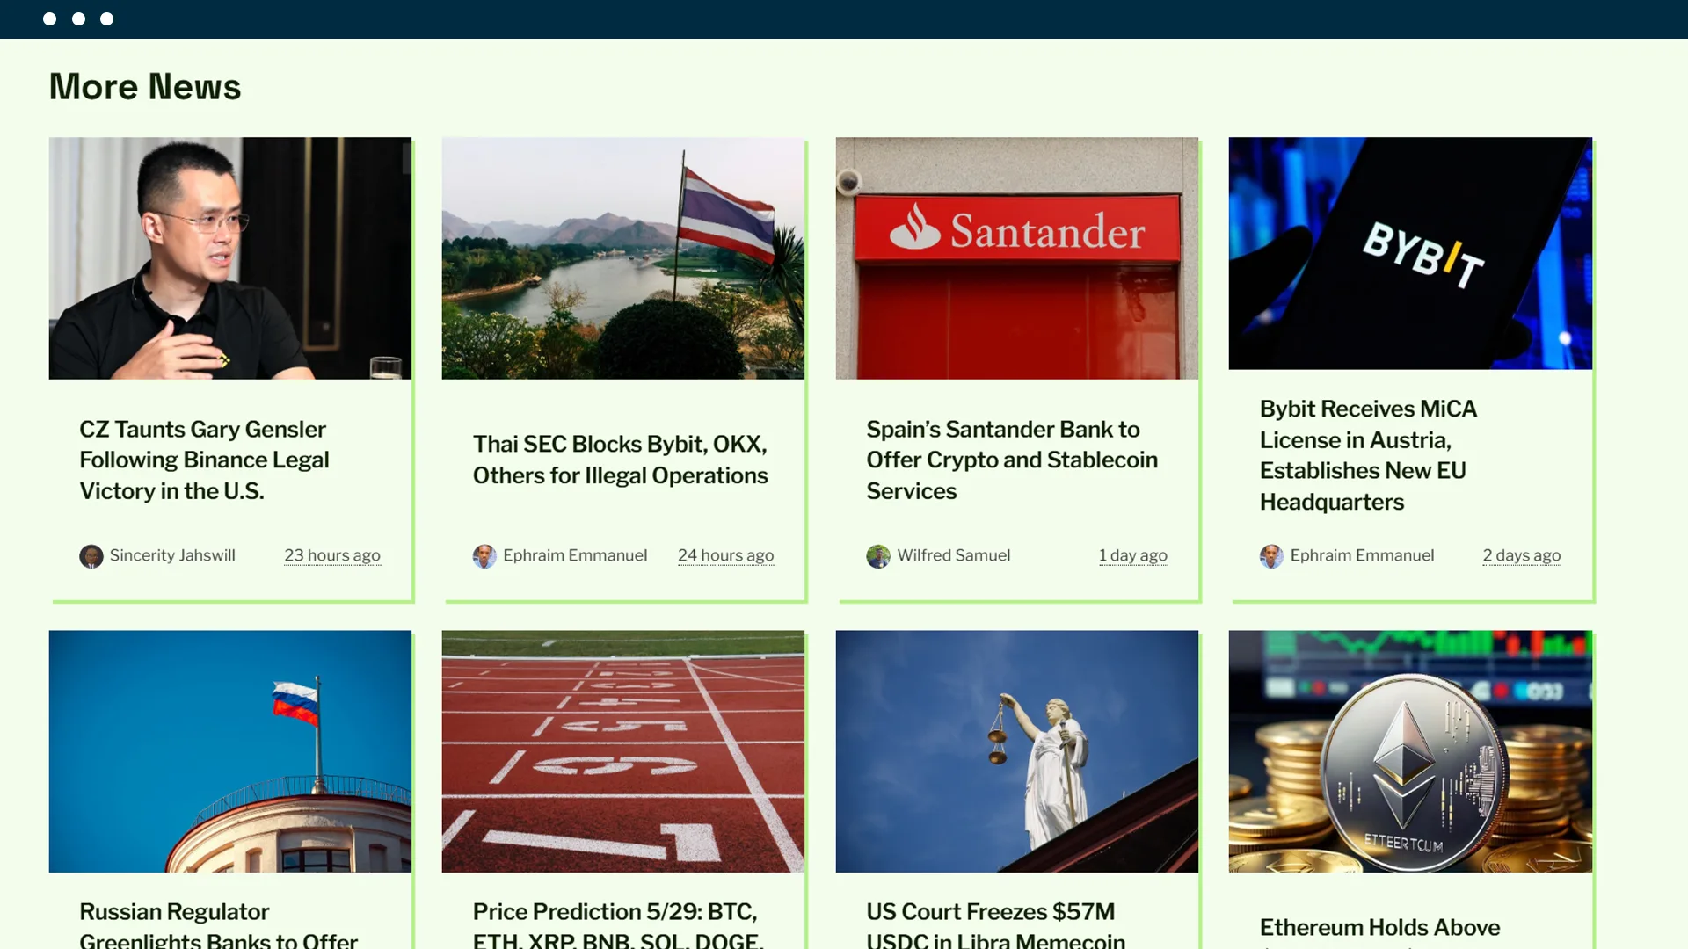Read CZ Taunts Gary Gensler article headline
This screenshot has width=1688, height=949.
(205, 460)
